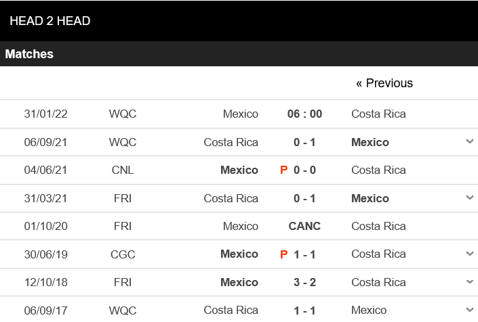Select the 3 - 2 score result
The height and width of the screenshot is (322, 478).
pos(304,282)
